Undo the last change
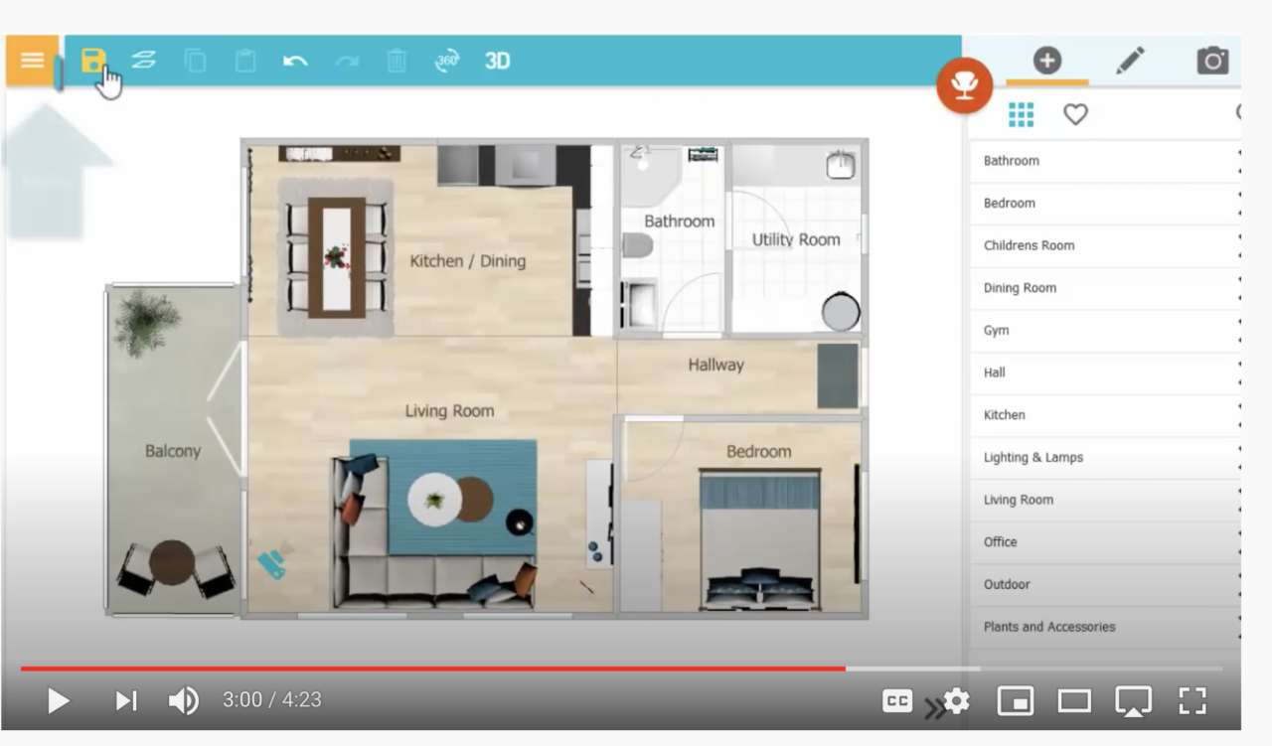Screen dimensions: 1272x746 point(295,60)
